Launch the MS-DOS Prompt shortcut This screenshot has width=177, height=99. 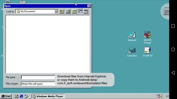pos(147,38)
